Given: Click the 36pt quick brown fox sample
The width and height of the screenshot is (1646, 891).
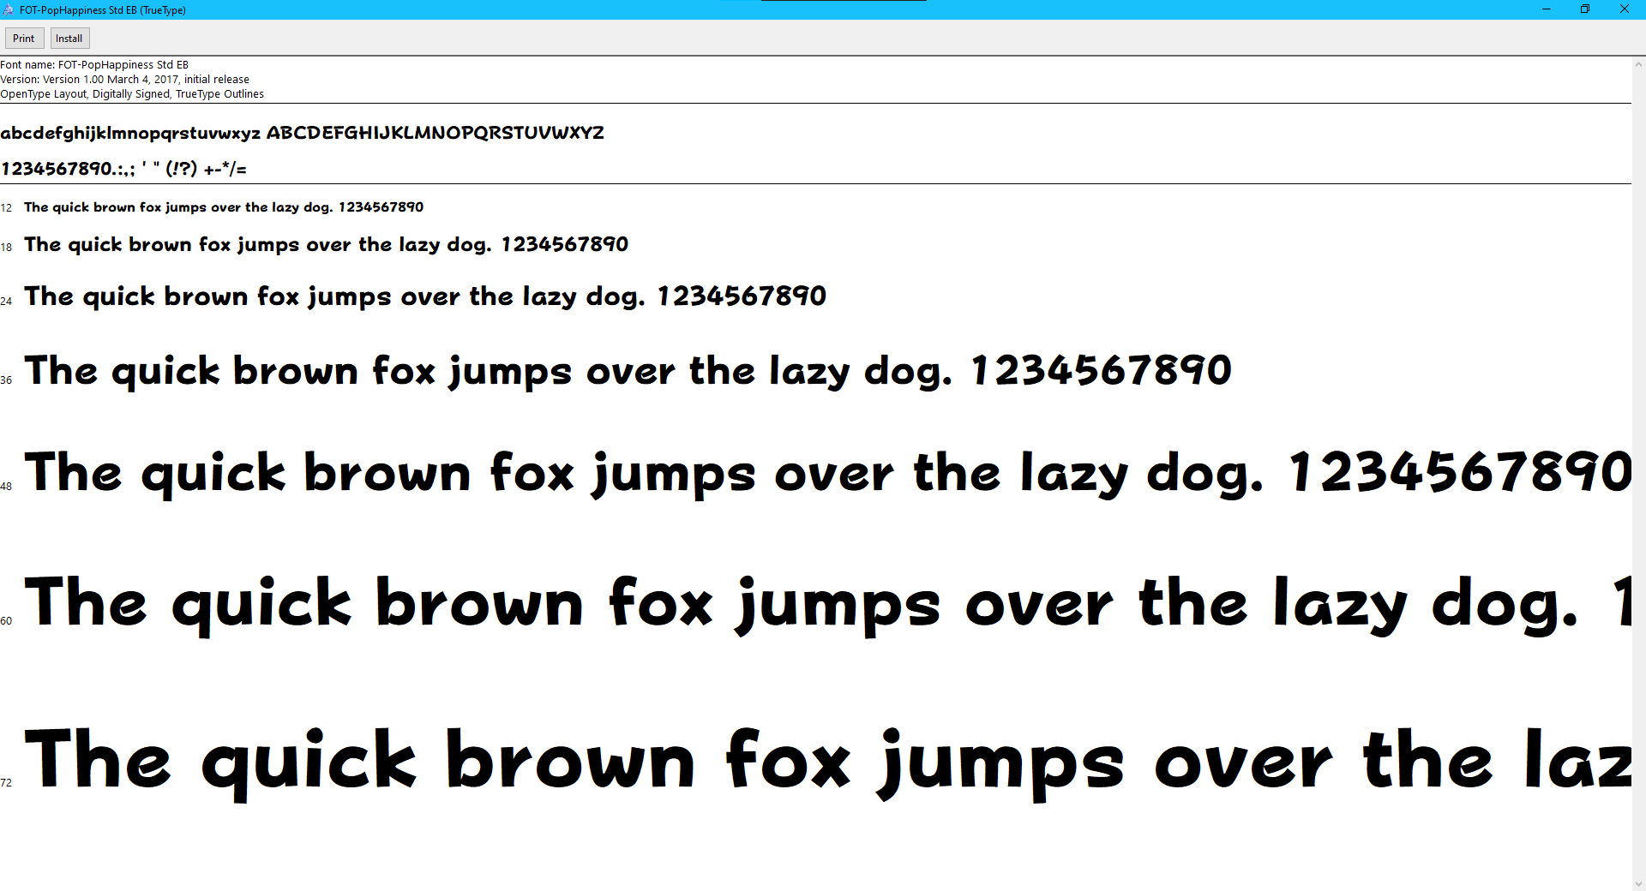Looking at the screenshot, I should tap(628, 371).
